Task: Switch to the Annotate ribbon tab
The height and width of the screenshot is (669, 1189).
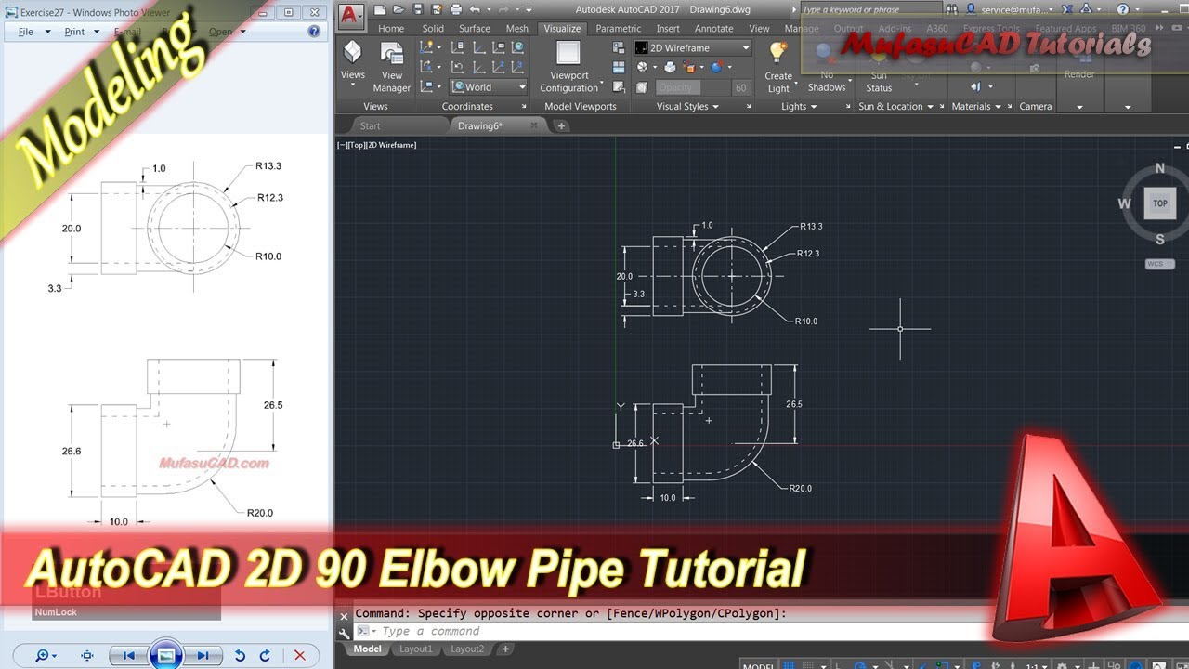Action: (x=713, y=29)
